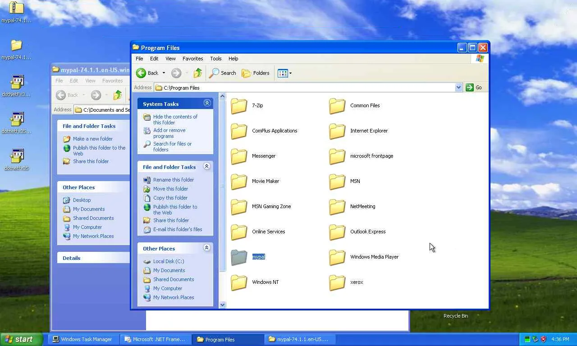Click the Program Files address bar field

308,87
